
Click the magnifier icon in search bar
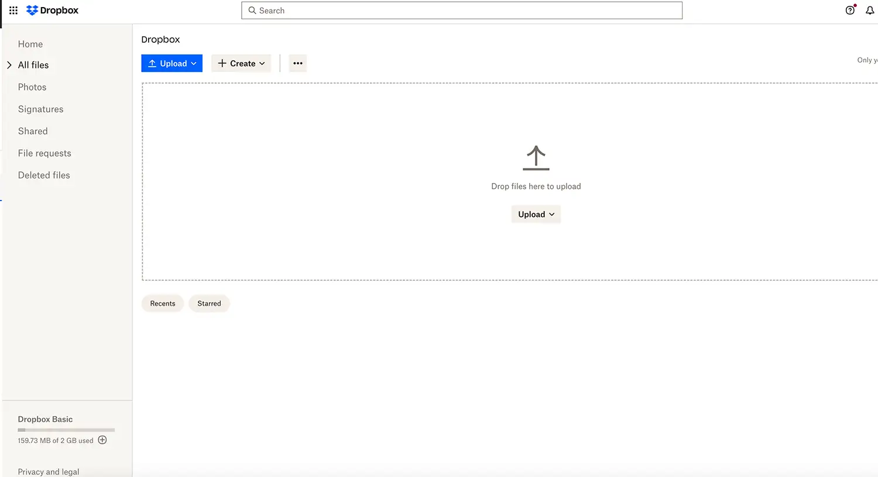(x=252, y=11)
